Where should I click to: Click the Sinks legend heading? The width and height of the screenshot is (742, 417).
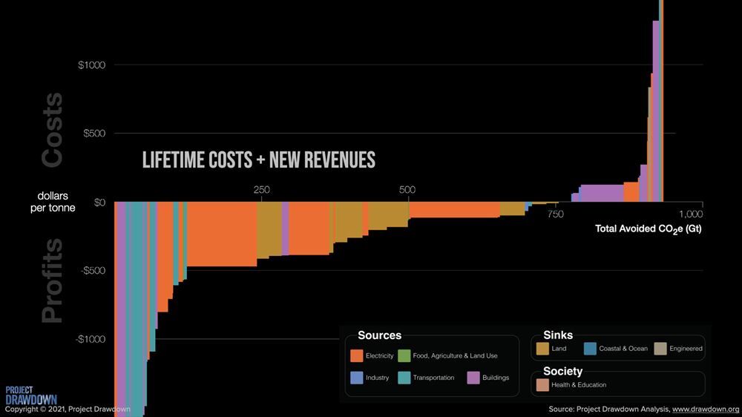pyautogui.click(x=558, y=335)
